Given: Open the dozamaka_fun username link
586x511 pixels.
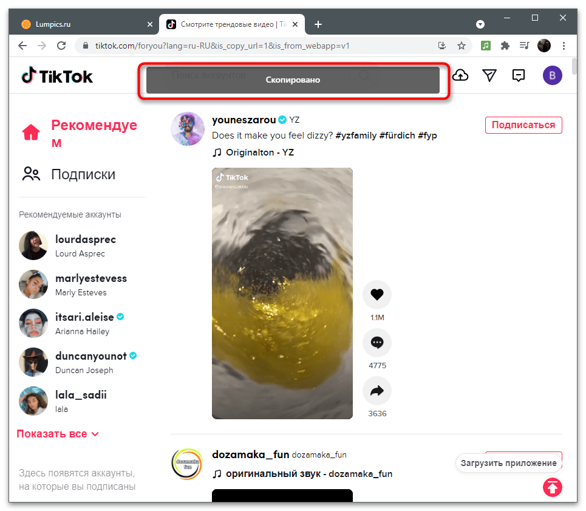Looking at the screenshot, I should click(x=250, y=454).
